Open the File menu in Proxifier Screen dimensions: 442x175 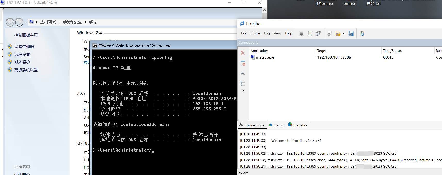click(244, 33)
